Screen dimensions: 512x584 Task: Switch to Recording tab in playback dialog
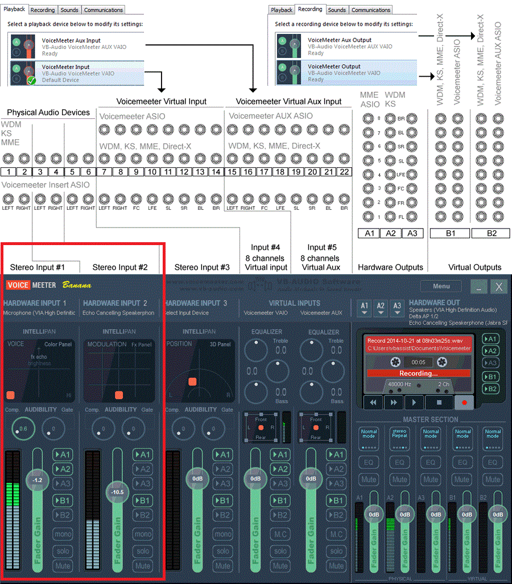43,10
